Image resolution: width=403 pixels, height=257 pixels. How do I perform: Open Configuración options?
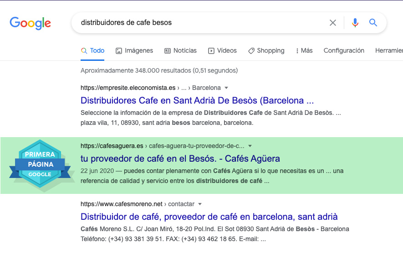tap(344, 51)
